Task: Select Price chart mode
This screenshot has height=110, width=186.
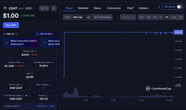Action: click(x=67, y=17)
